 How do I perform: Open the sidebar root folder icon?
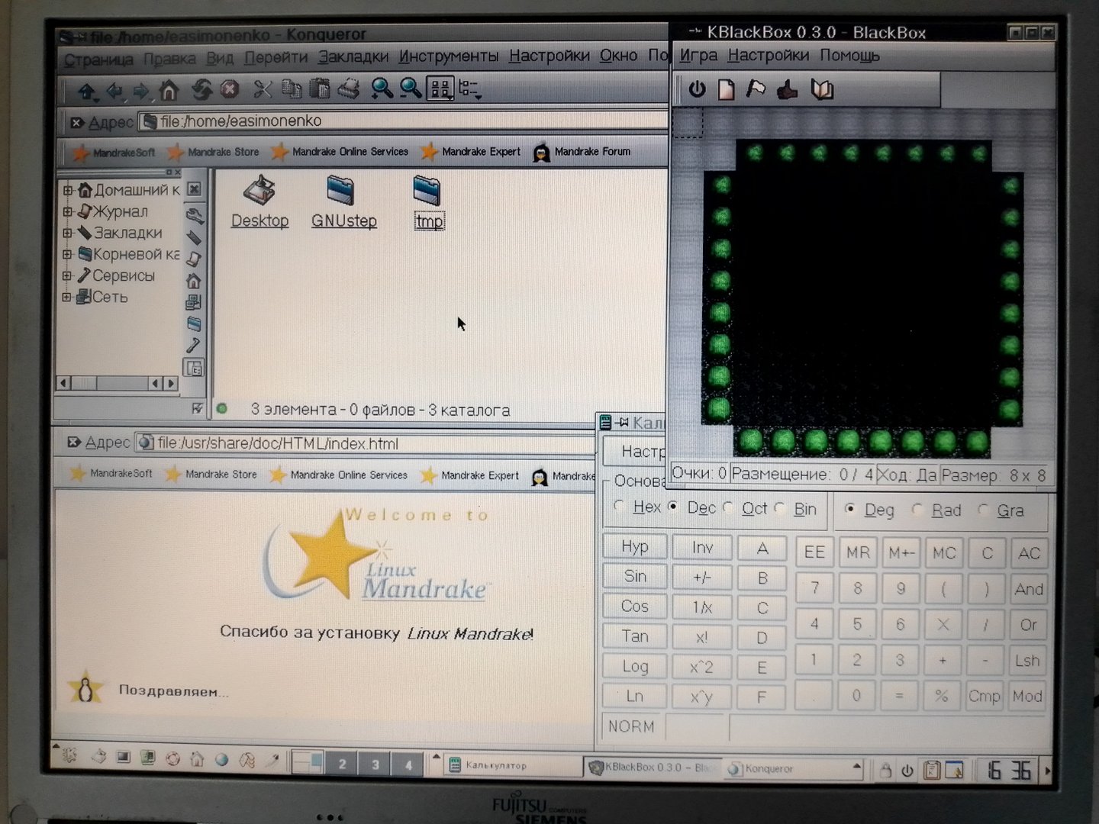(194, 324)
